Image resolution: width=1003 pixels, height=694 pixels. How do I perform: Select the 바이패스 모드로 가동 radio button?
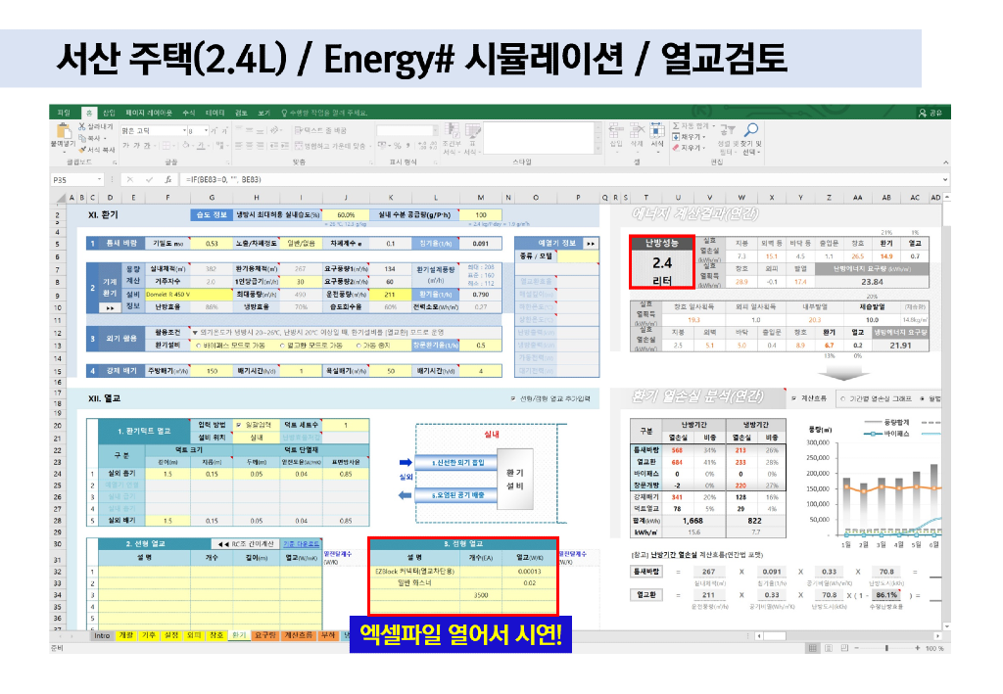[200, 345]
